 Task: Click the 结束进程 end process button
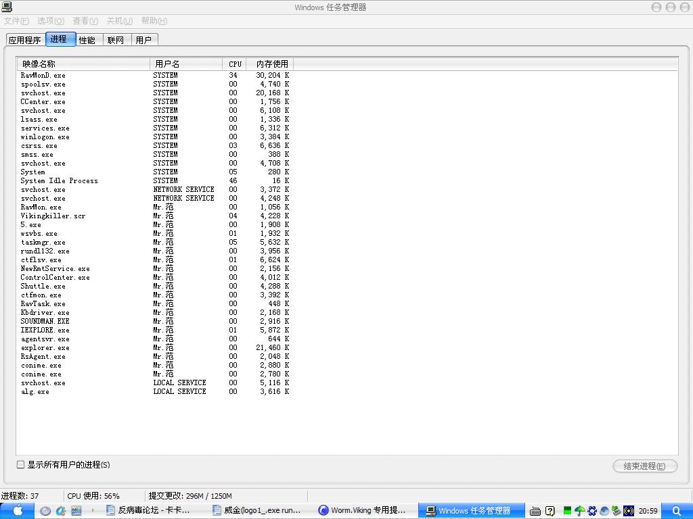[x=644, y=466]
